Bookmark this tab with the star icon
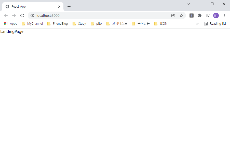Image resolution: width=230 pixels, height=164 pixels. pyautogui.click(x=181, y=16)
